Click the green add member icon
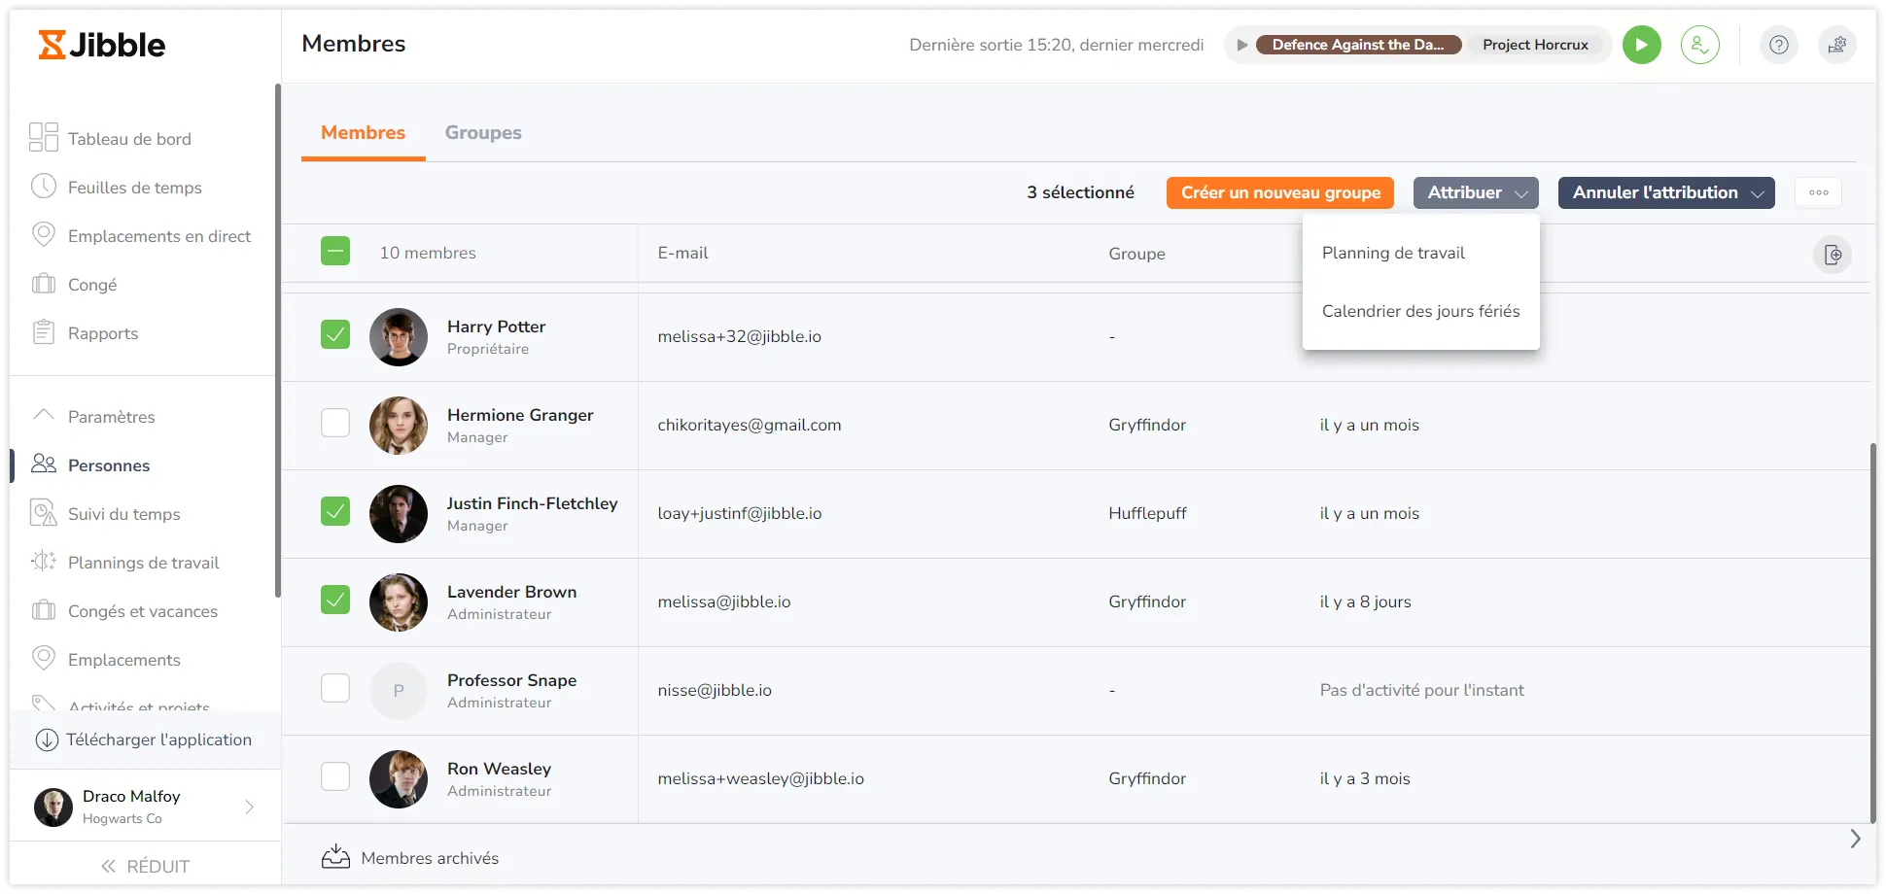 [1699, 45]
